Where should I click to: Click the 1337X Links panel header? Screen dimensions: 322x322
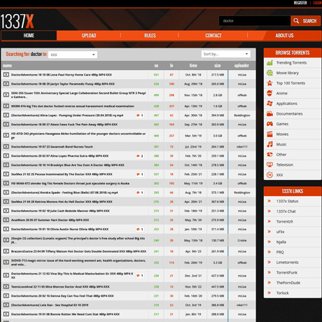pos(293,191)
